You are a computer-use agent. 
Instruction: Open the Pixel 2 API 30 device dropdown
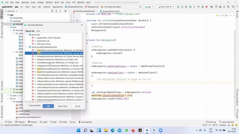[x=166, y=7]
